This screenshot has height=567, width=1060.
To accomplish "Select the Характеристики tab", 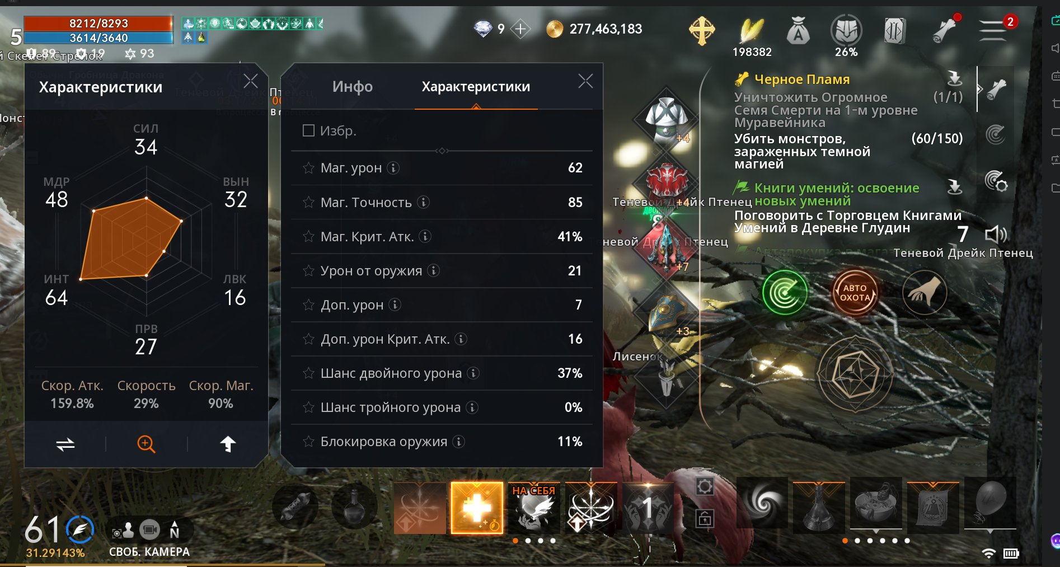I will (476, 87).
